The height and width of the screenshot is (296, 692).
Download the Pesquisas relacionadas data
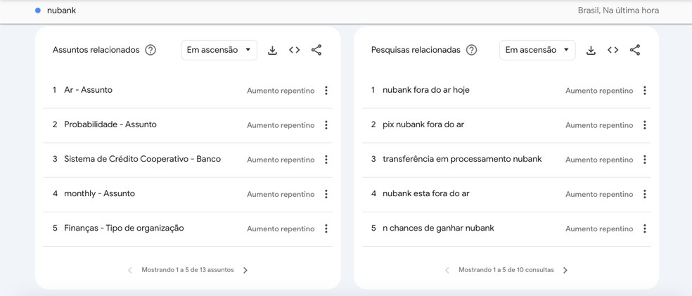[591, 51]
